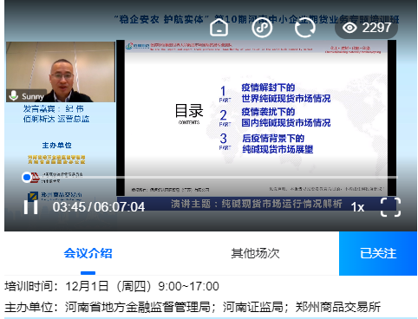Click the 03:45 elapsed time display
The image size is (418, 319).
(69, 207)
